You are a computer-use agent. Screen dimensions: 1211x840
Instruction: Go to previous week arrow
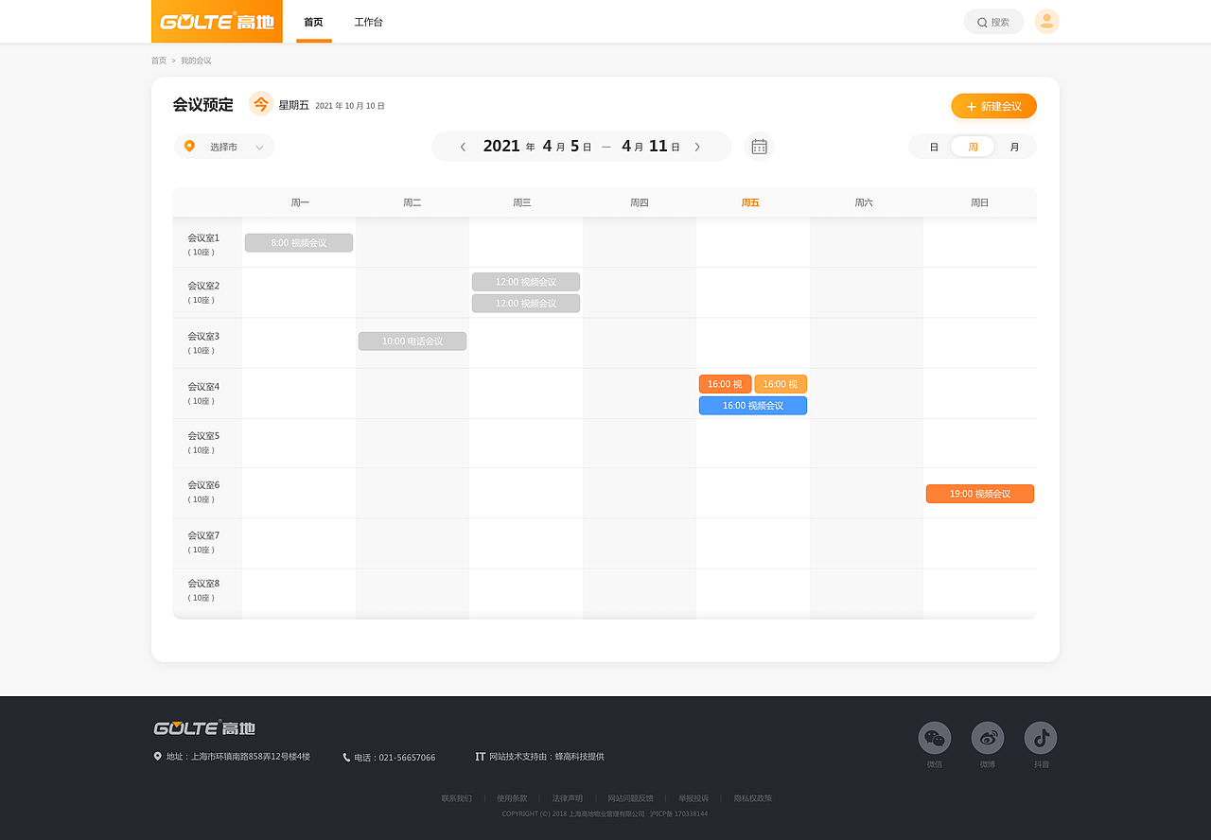(x=463, y=147)
